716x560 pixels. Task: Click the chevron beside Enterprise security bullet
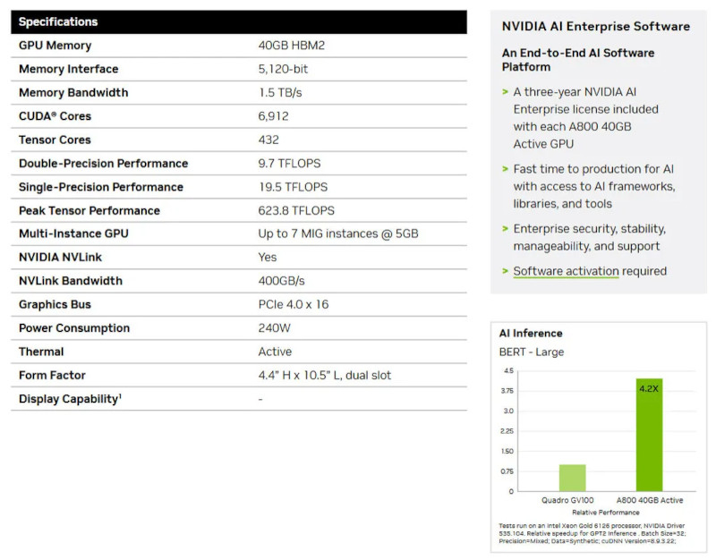(x=505, y=229)
